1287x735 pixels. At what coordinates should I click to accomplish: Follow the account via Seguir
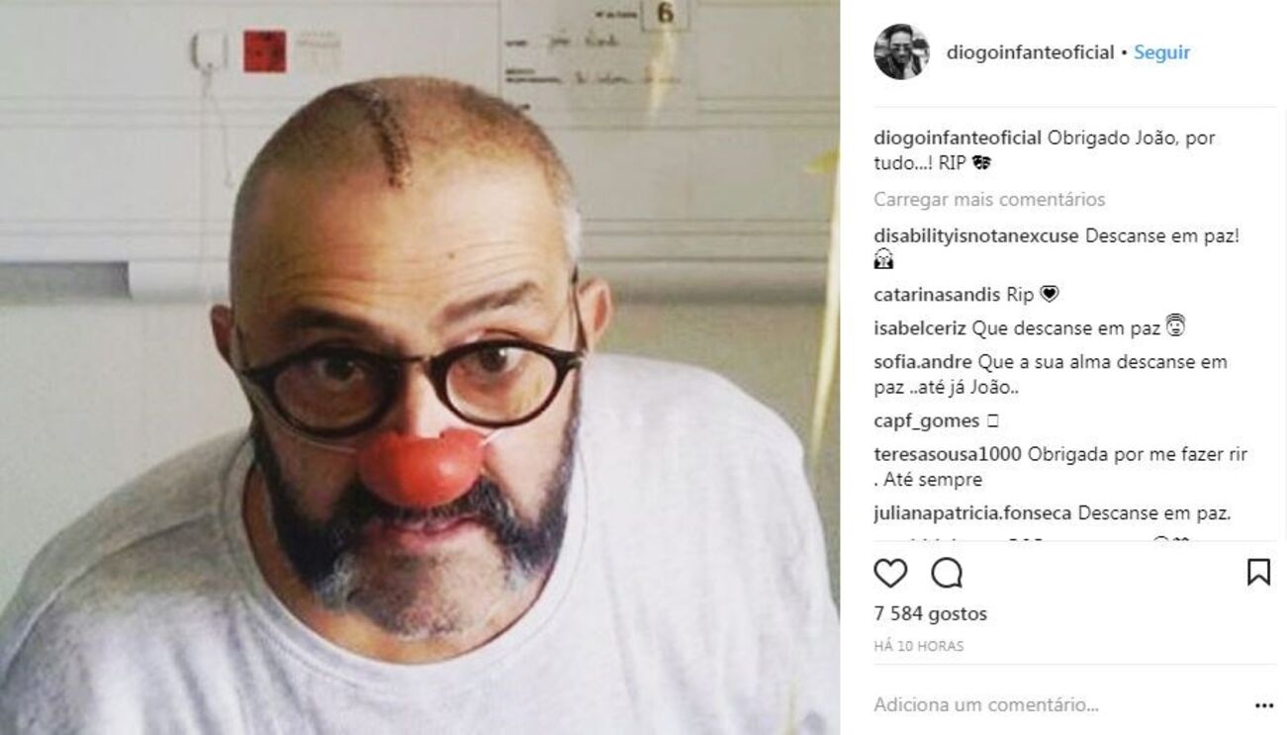tap(1161, 52)
